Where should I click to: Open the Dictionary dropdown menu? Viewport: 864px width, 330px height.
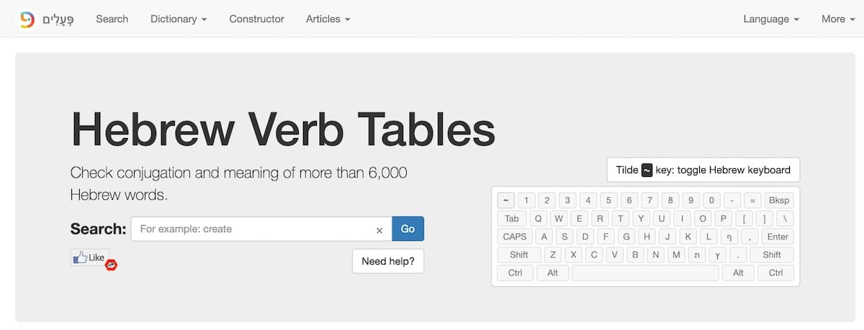coord(179,19)
